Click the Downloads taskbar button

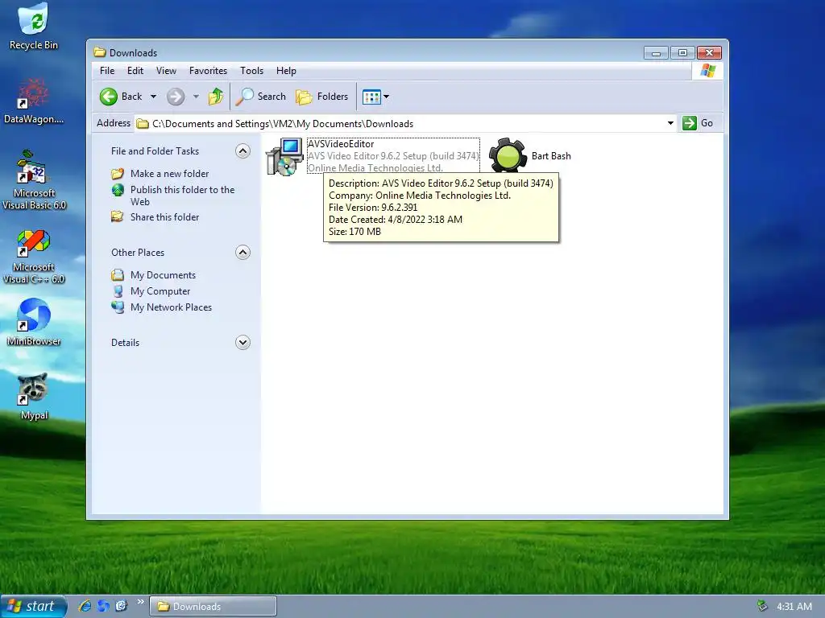213,607
